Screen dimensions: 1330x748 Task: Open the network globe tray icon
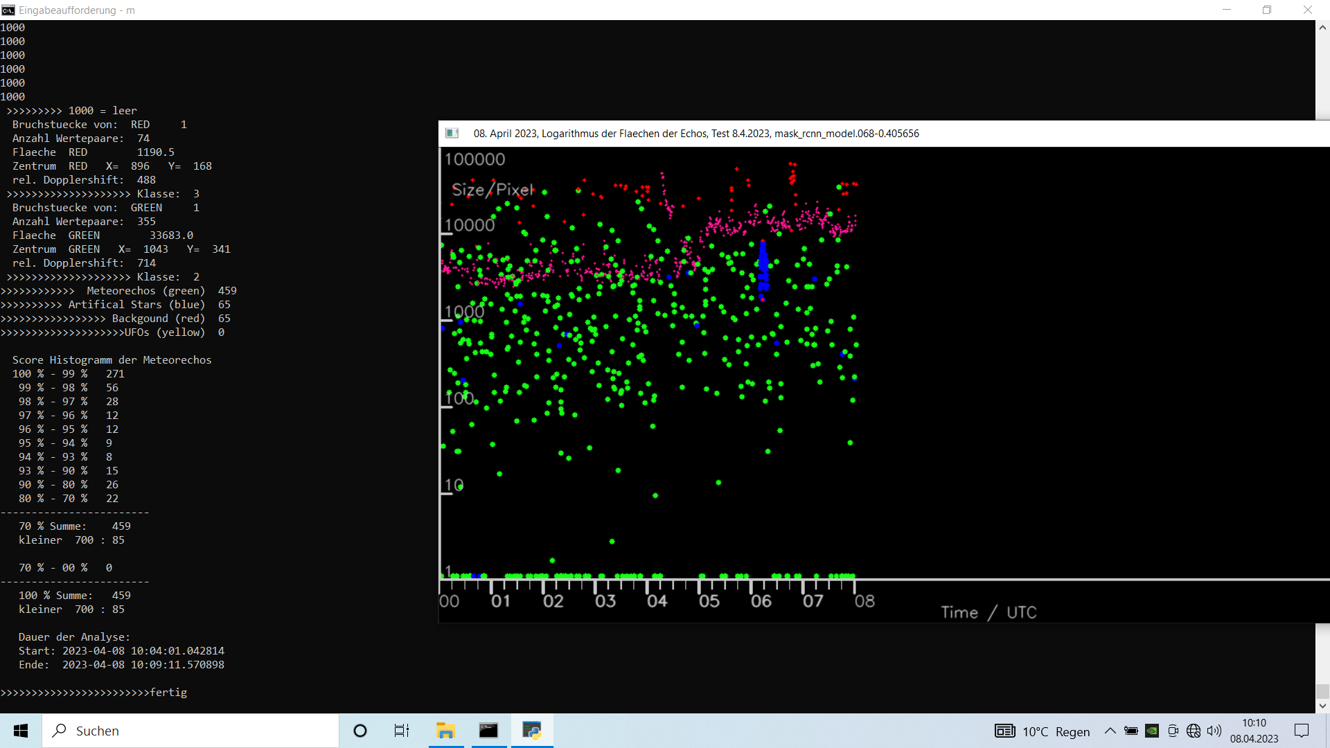[1194, 731]
